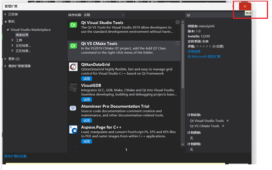The width and height of the screenshot is (272, 170).
Task: Click the Atomineer Pro Documentation icon
Action: [x=73, y=108]
